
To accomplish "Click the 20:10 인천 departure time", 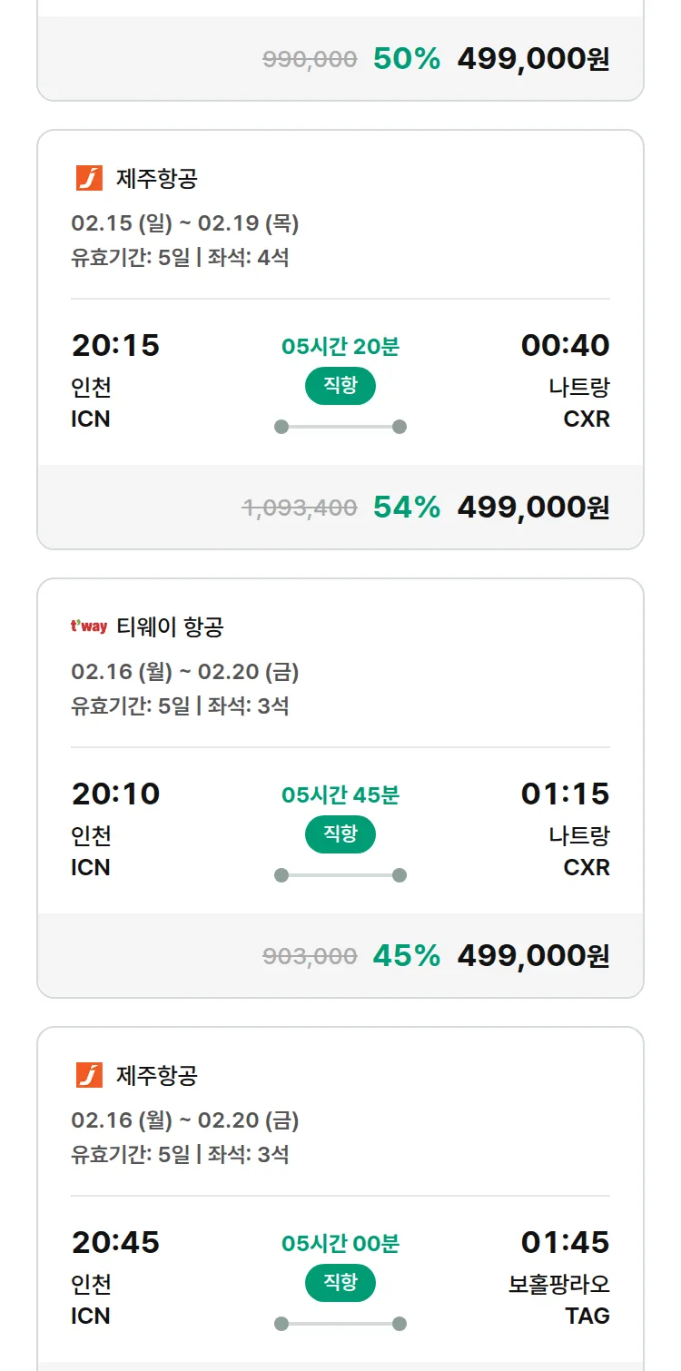I will [x=115, y=794].
